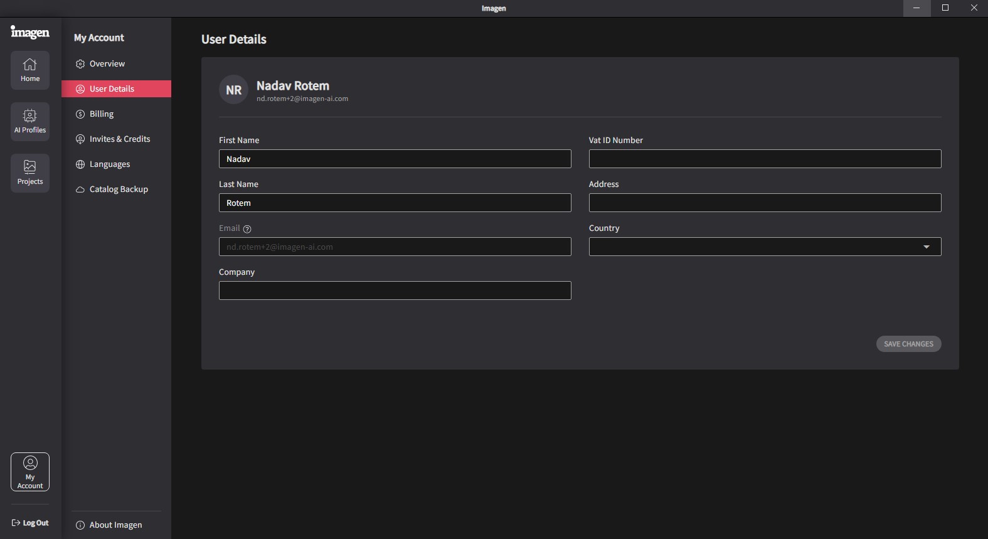
Task: Click the email help question icon
Action: 247,229
